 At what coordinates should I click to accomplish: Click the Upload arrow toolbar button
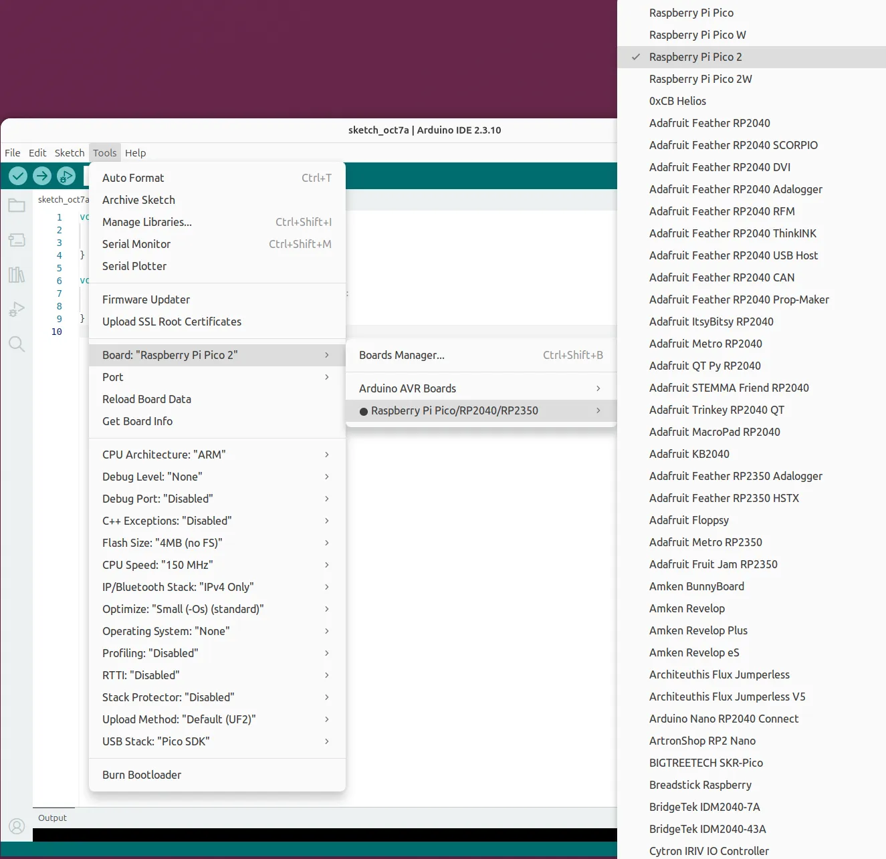coord(42,176)
